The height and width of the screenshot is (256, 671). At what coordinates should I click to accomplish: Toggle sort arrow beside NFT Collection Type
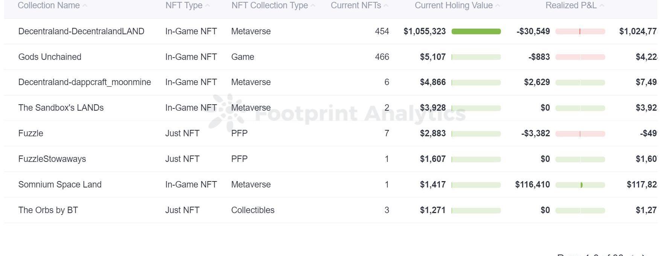coord(313,6)
